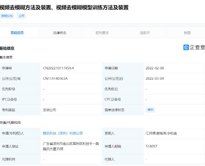205x166 pixels.
Task: Click the 优先权号 label cell
Action: coord(20,89)
